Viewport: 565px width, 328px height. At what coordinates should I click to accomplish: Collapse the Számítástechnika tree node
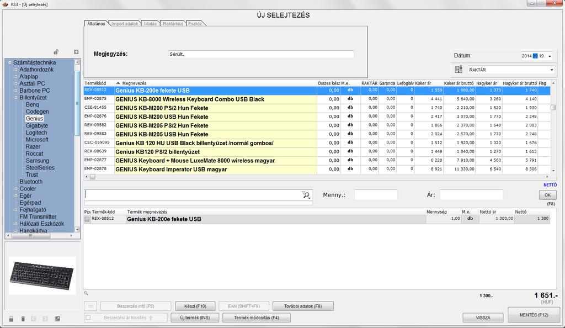[10, 62]
